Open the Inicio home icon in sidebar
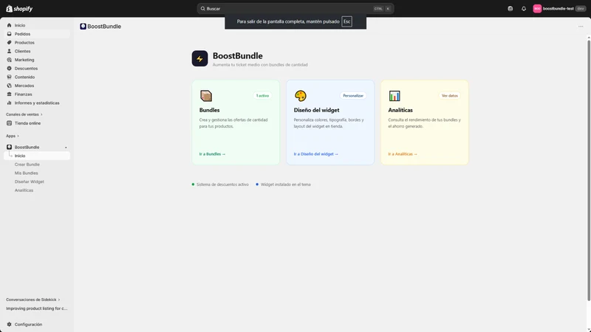 click(x=9, y=25)
